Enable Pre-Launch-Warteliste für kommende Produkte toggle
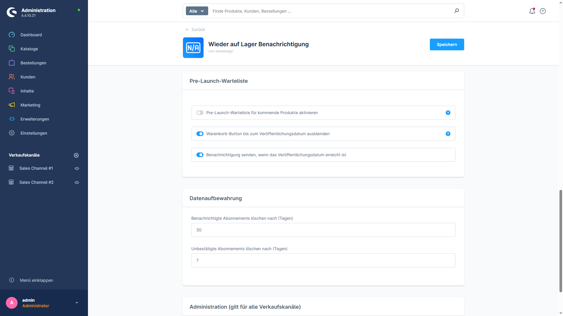563x316 pixels. (x=200, y=113)
